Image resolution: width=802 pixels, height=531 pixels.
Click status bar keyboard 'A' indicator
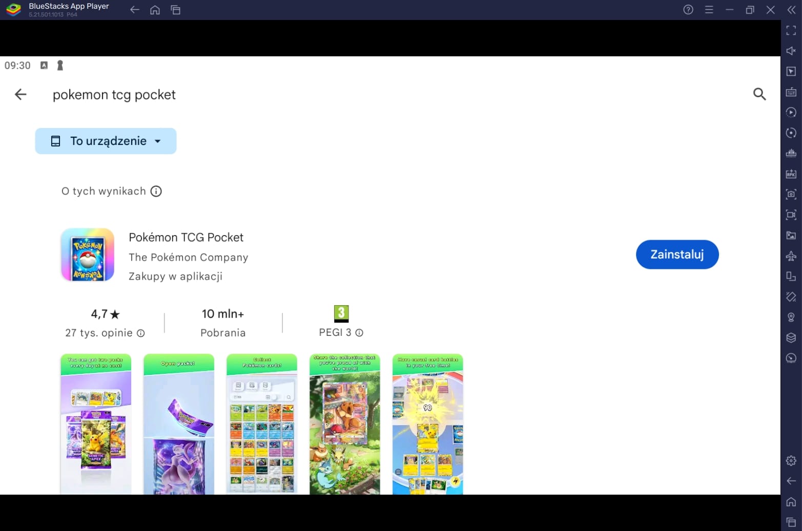pyautogui.click(x=44, y=66)
